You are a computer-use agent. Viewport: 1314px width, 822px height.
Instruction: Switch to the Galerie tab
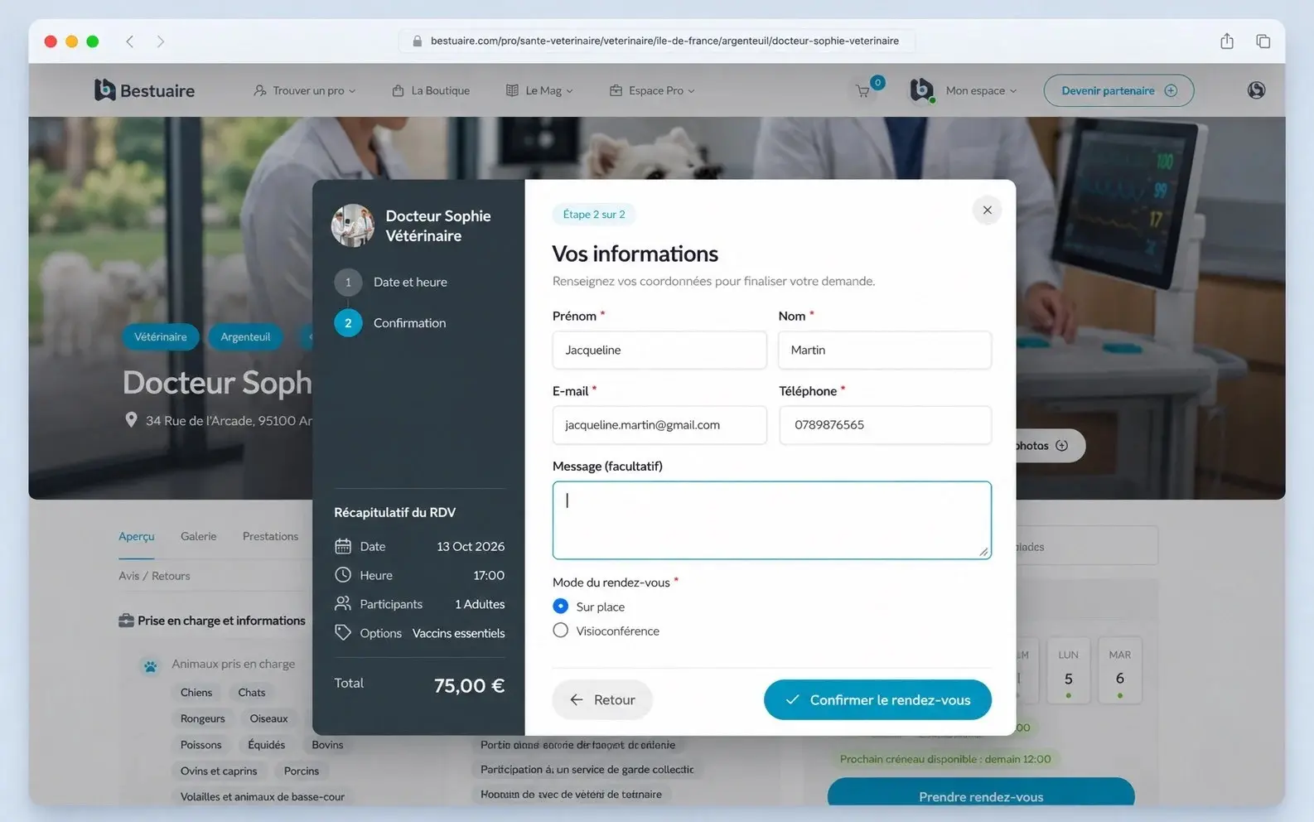click(199, 536)
